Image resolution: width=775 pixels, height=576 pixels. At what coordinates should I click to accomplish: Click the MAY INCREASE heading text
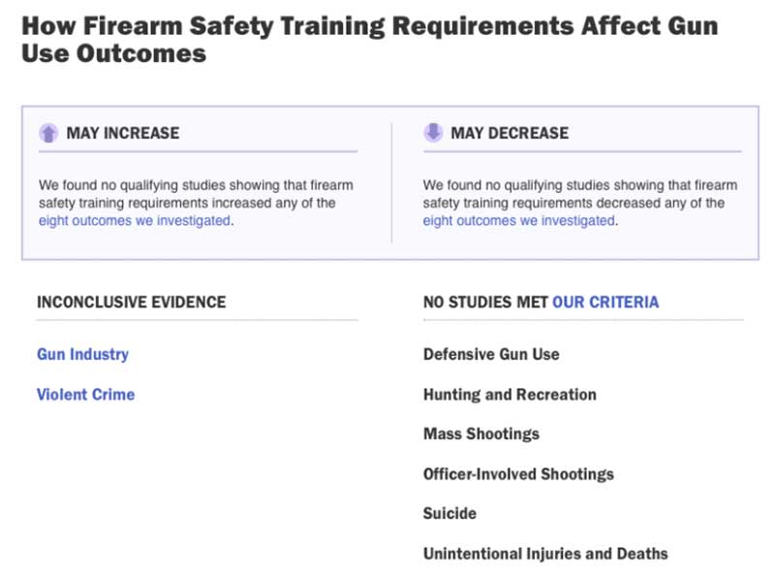(x=123, y=133)
